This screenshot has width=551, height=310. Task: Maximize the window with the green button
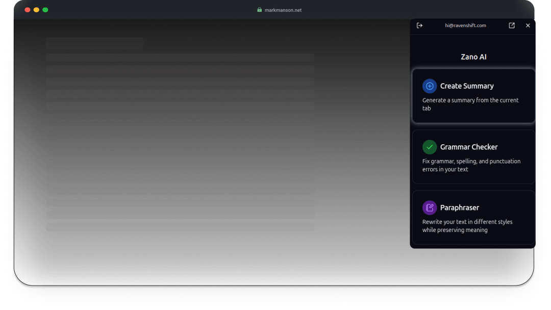pos(45,10)
